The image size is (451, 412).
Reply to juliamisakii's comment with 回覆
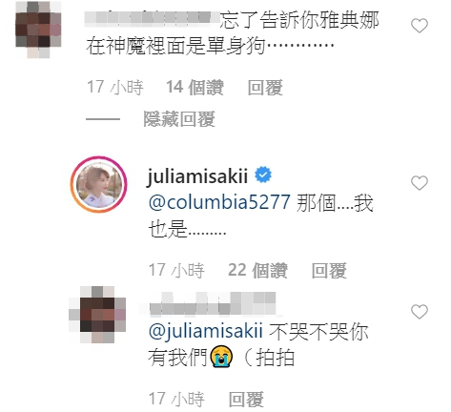pos(329,271)
